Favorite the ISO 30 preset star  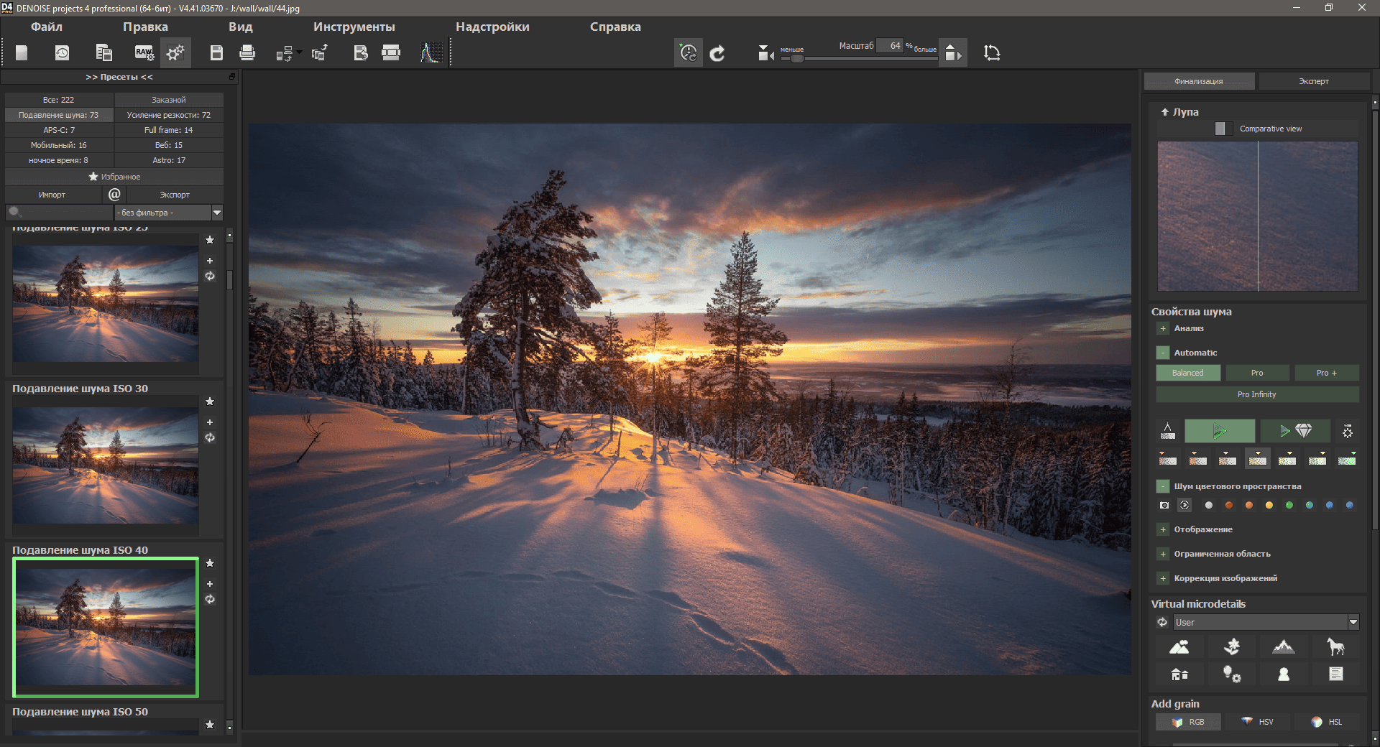coord(210,402)
